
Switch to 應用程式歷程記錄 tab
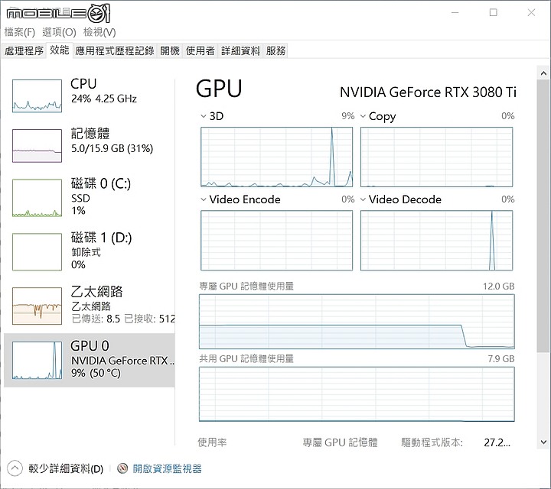[x=115, y=51]
